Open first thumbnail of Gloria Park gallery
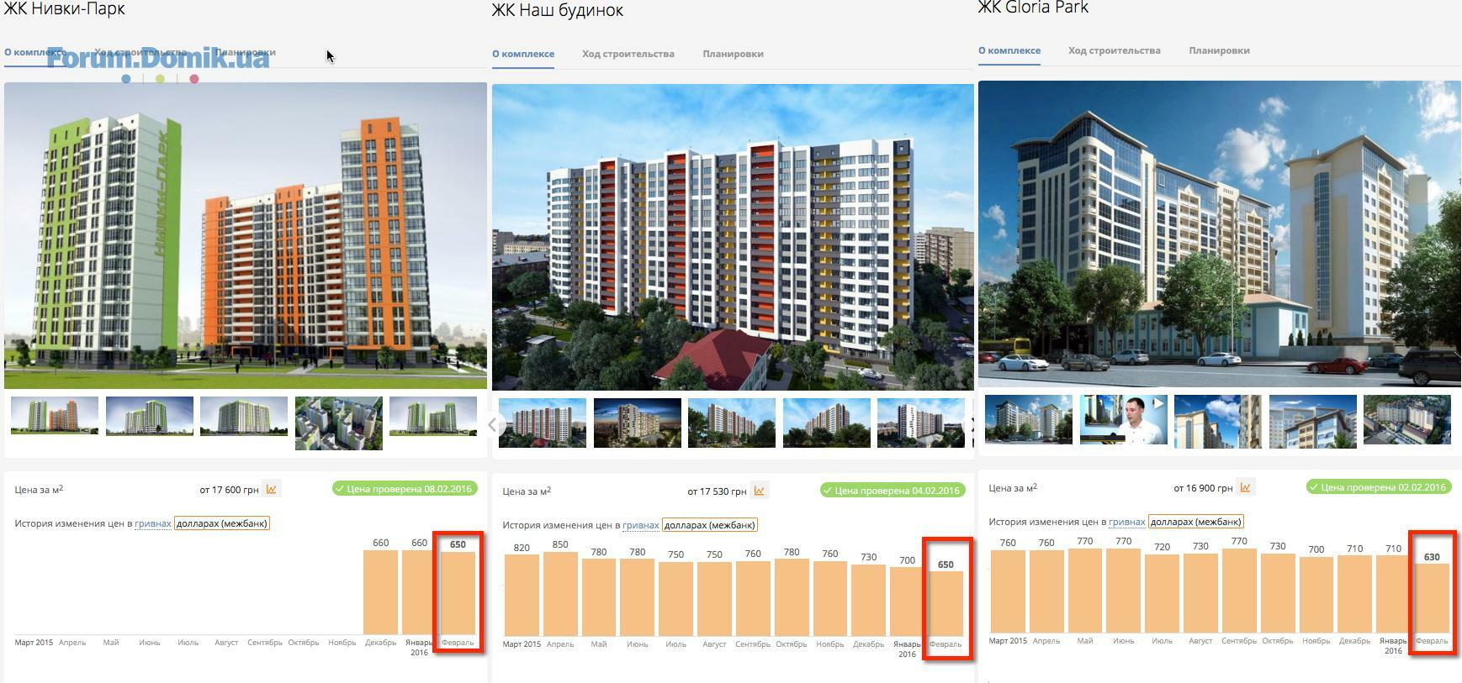This screenshot has height=683, width=1462. (1029, 418)
